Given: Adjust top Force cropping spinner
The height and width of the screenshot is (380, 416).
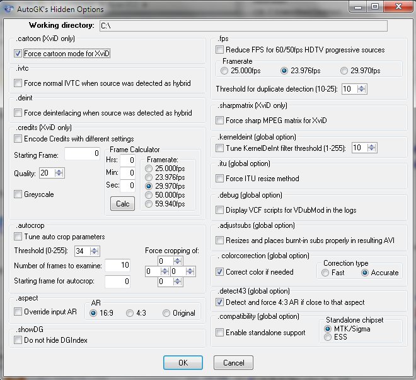Looking at the screenshot, I should (x=178, y=261).
